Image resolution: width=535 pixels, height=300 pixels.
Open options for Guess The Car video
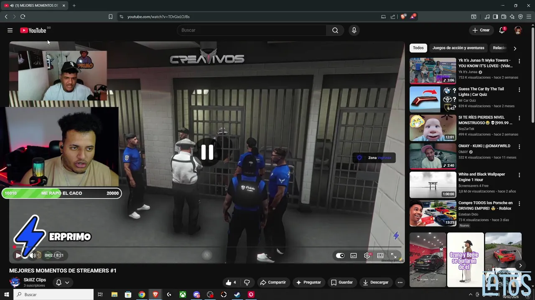pos(520,90)
